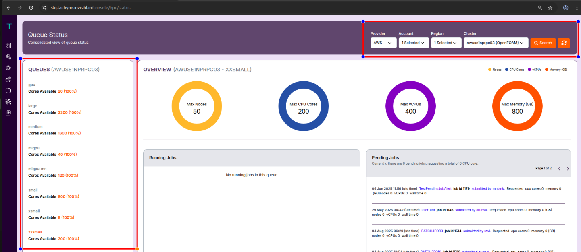The width and height of the screenshot is (581, 252).
Task: Click the Max Nodes donut chart
Action: tap(197, 106)
